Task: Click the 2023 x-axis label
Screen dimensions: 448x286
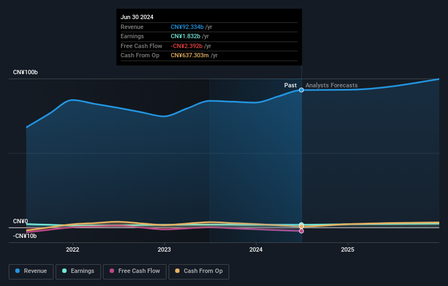Action: tap(164, 249)
